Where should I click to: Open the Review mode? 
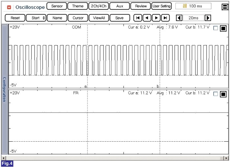click(x=141, y=6)
